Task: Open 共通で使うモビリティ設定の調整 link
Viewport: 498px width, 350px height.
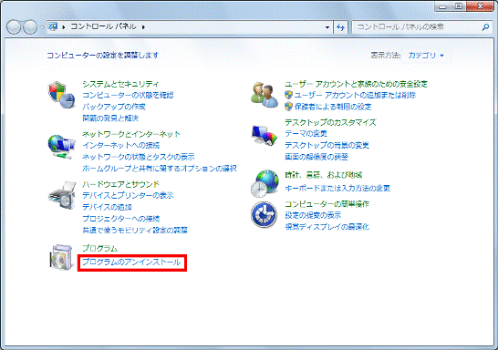Action: coord(135,230)
